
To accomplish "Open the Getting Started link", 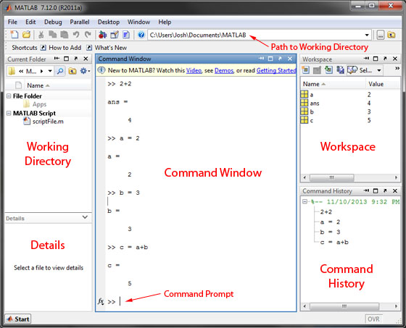I will (276, 70).
